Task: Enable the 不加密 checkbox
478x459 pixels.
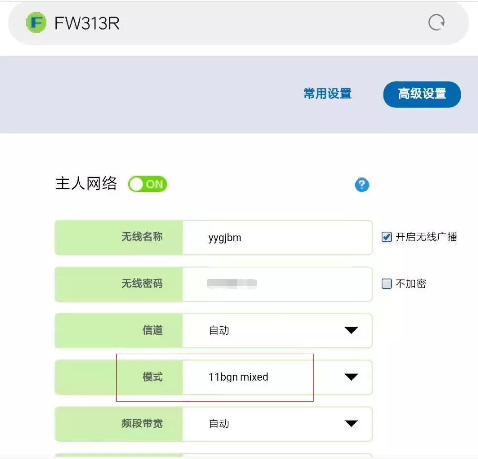Action: (x=386, y=283)
